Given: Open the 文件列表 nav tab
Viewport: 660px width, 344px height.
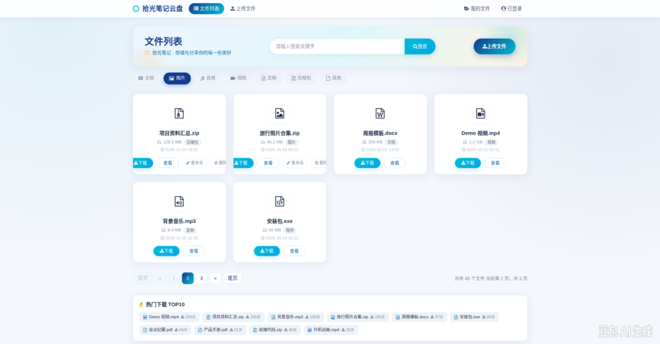Looking at the screenshot, I should click(206, 8).
